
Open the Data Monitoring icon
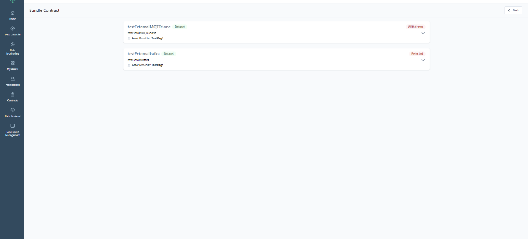(x=13, y=45)
